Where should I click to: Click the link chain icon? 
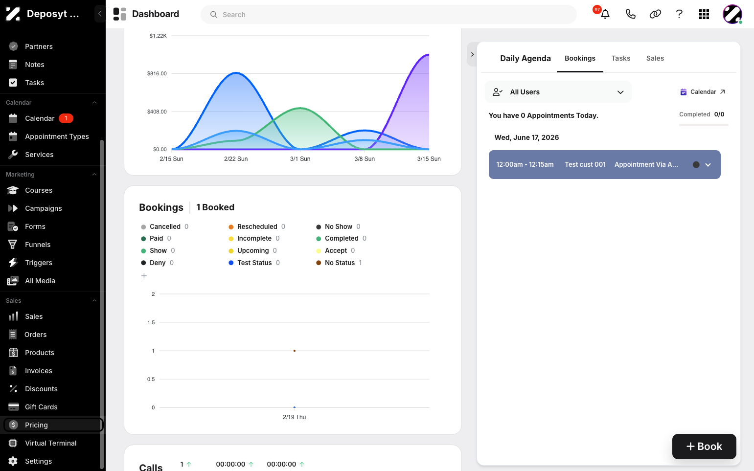click(x=655, y=14)
